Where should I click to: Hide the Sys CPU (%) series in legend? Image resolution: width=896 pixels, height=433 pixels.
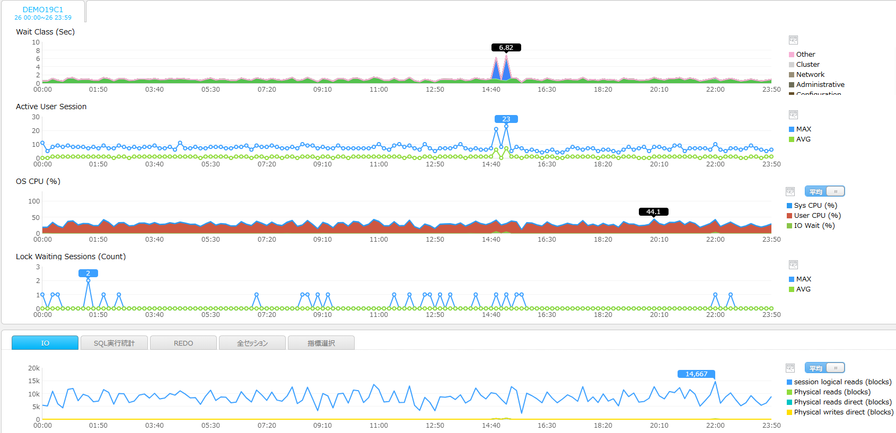tap(815, 206)
